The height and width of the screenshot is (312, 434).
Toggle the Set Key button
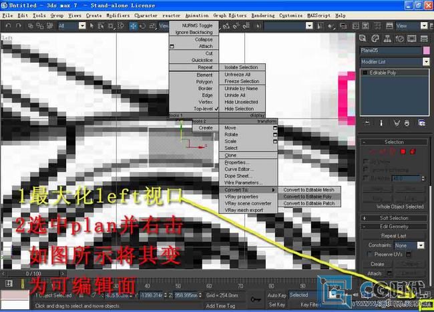pos(277,305)
